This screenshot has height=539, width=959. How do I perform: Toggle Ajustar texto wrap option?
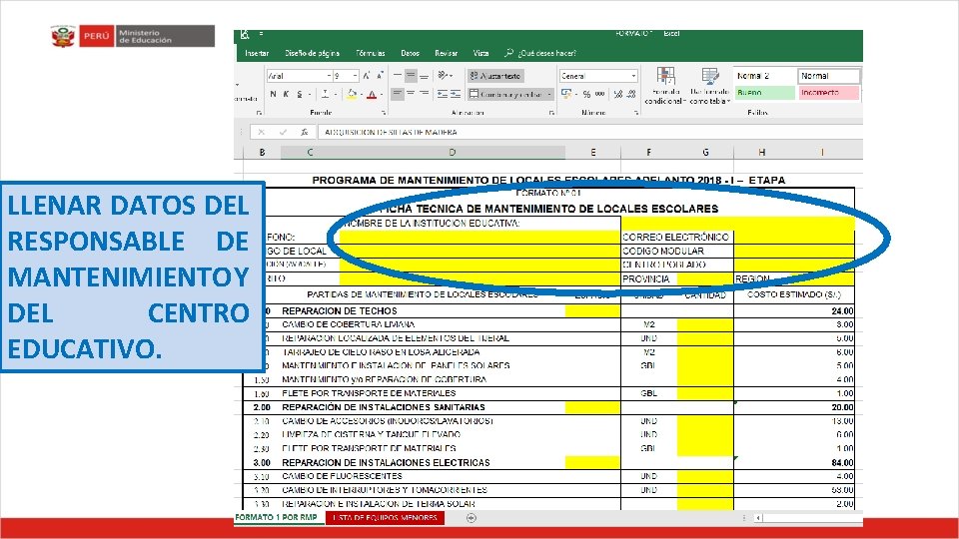(495, 76)
